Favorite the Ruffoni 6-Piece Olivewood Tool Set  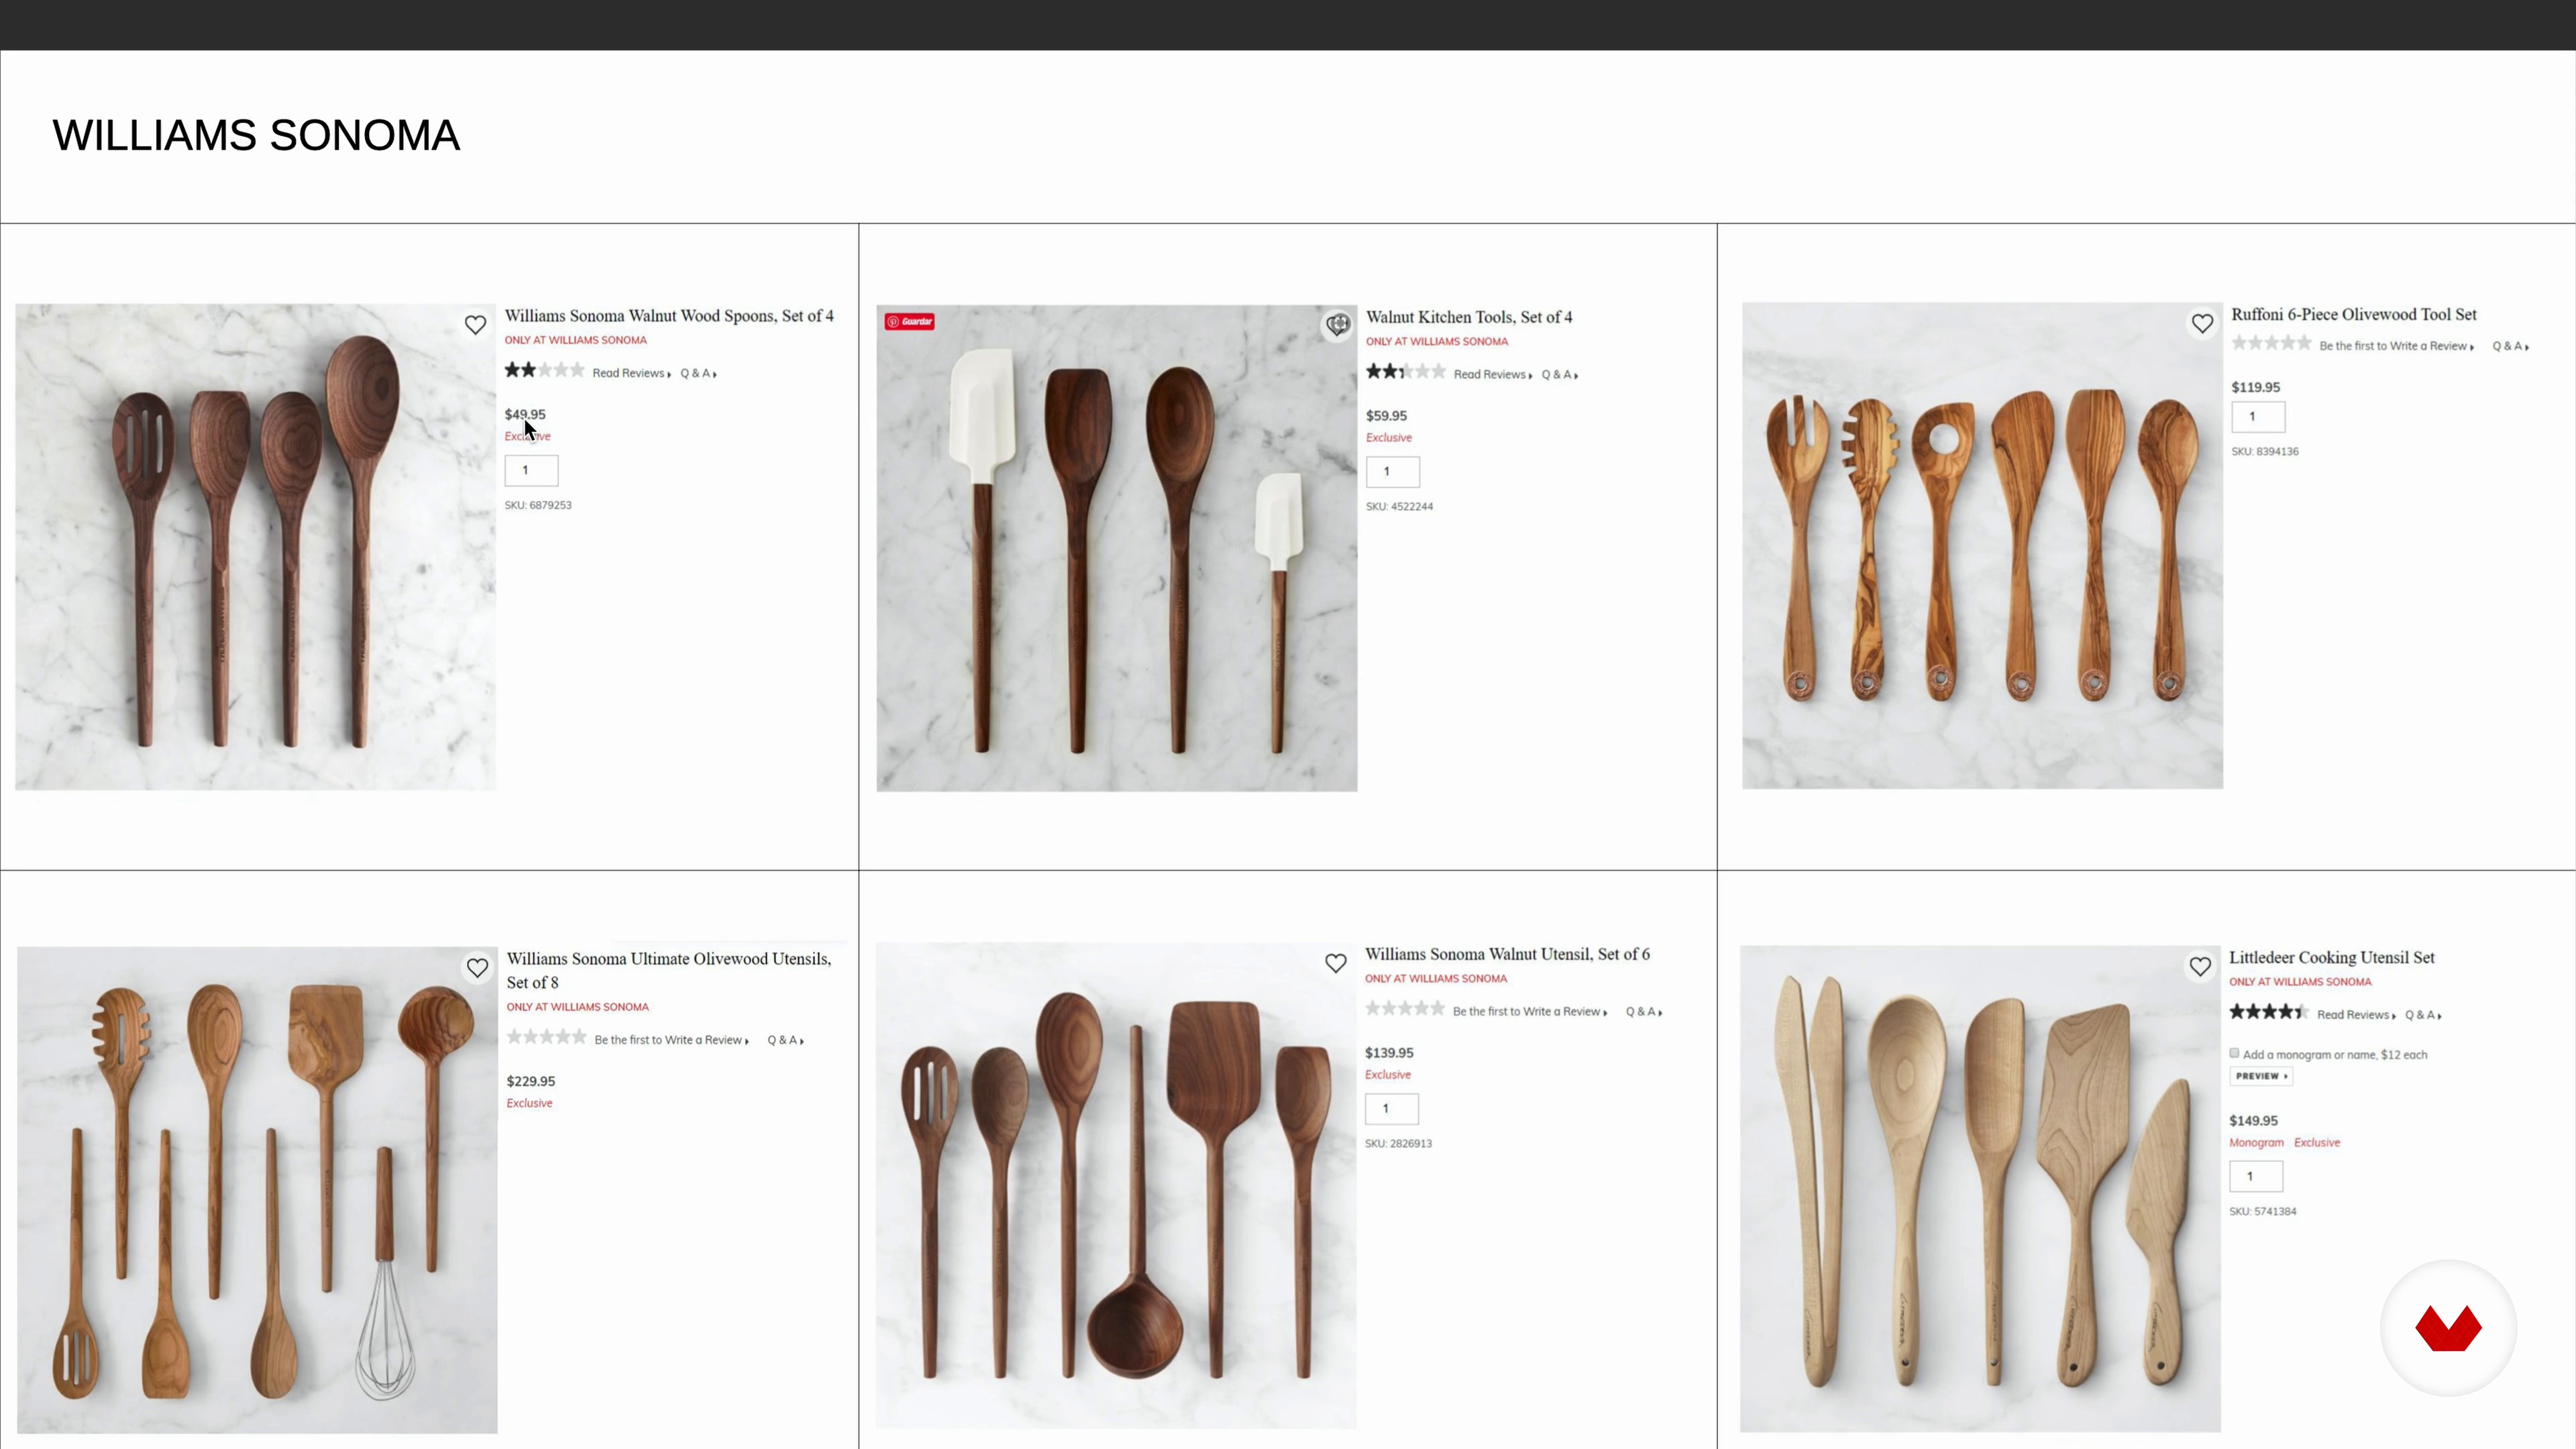pyautogui.click(x=2202, y=324)
